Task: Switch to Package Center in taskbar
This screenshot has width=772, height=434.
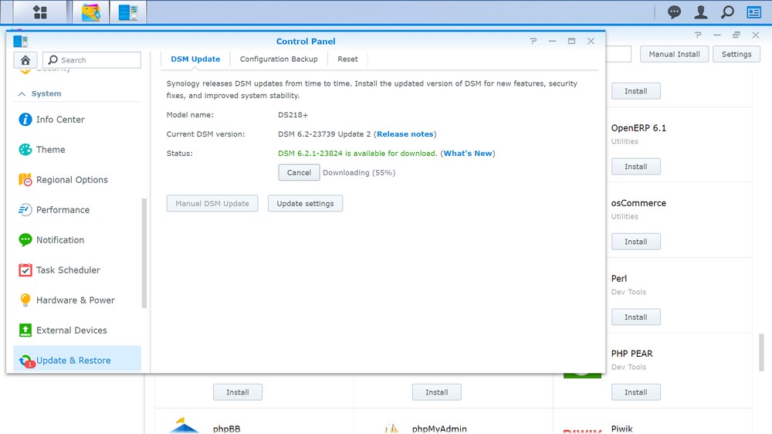Action: click(x=90, y=12)
